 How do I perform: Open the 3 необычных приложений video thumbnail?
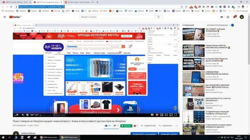(194, 77)
